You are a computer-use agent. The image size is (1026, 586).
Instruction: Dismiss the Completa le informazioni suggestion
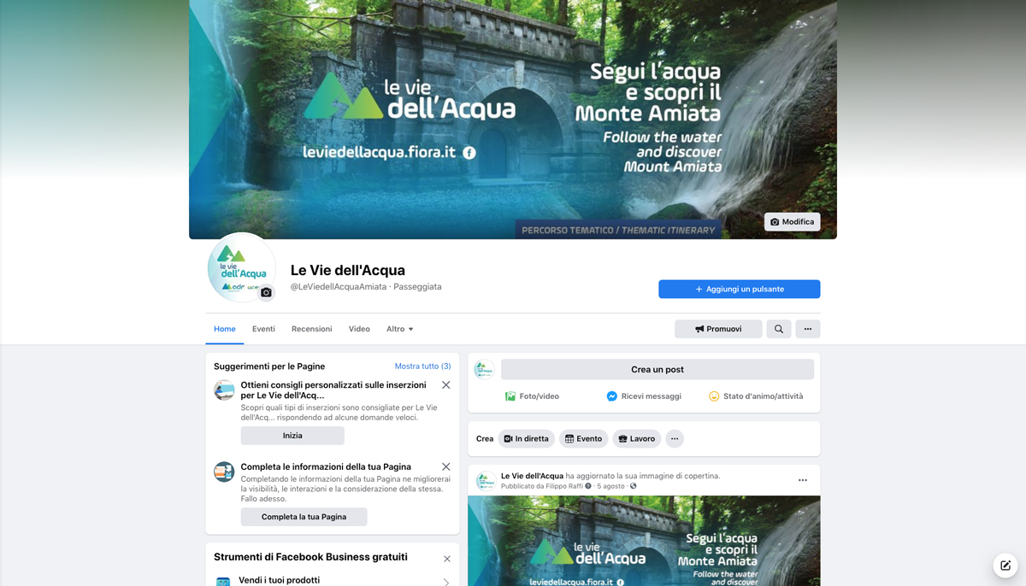click(446, 467)
